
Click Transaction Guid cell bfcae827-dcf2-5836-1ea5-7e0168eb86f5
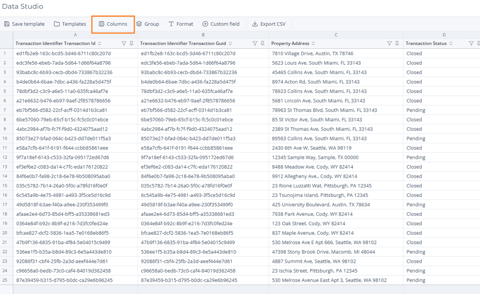[x=187, y=233]
